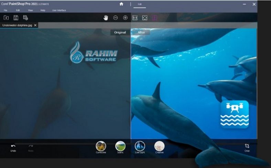Screen dimensions: 271x168
Task: Click the Open file icon
Action: tap(6, 18)
